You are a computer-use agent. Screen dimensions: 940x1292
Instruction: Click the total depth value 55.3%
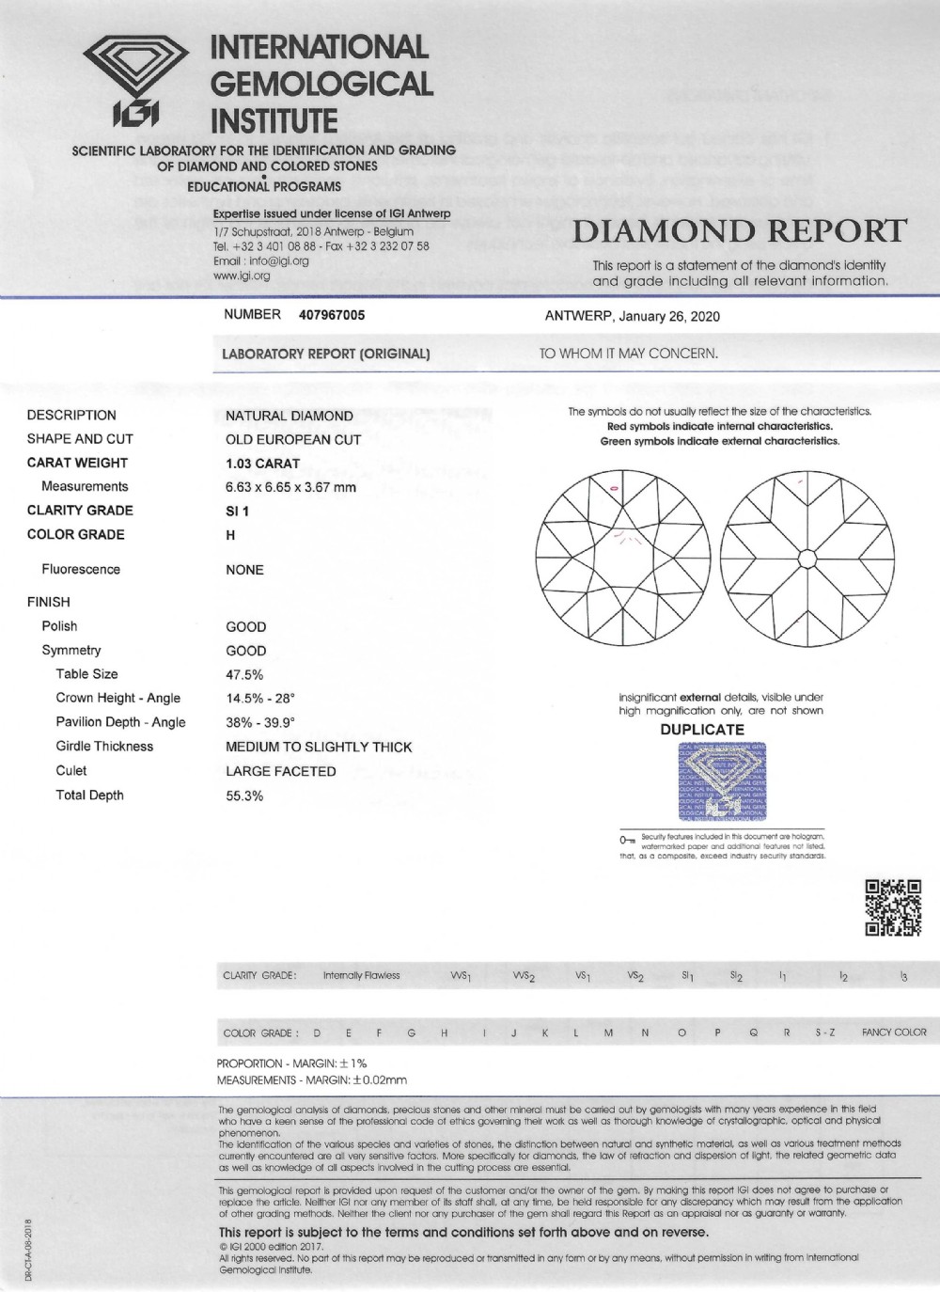tap(244, 796)
